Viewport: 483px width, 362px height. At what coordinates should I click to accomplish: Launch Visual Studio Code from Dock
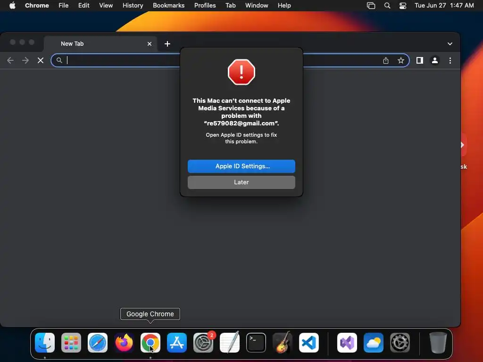tap(308, 343)
